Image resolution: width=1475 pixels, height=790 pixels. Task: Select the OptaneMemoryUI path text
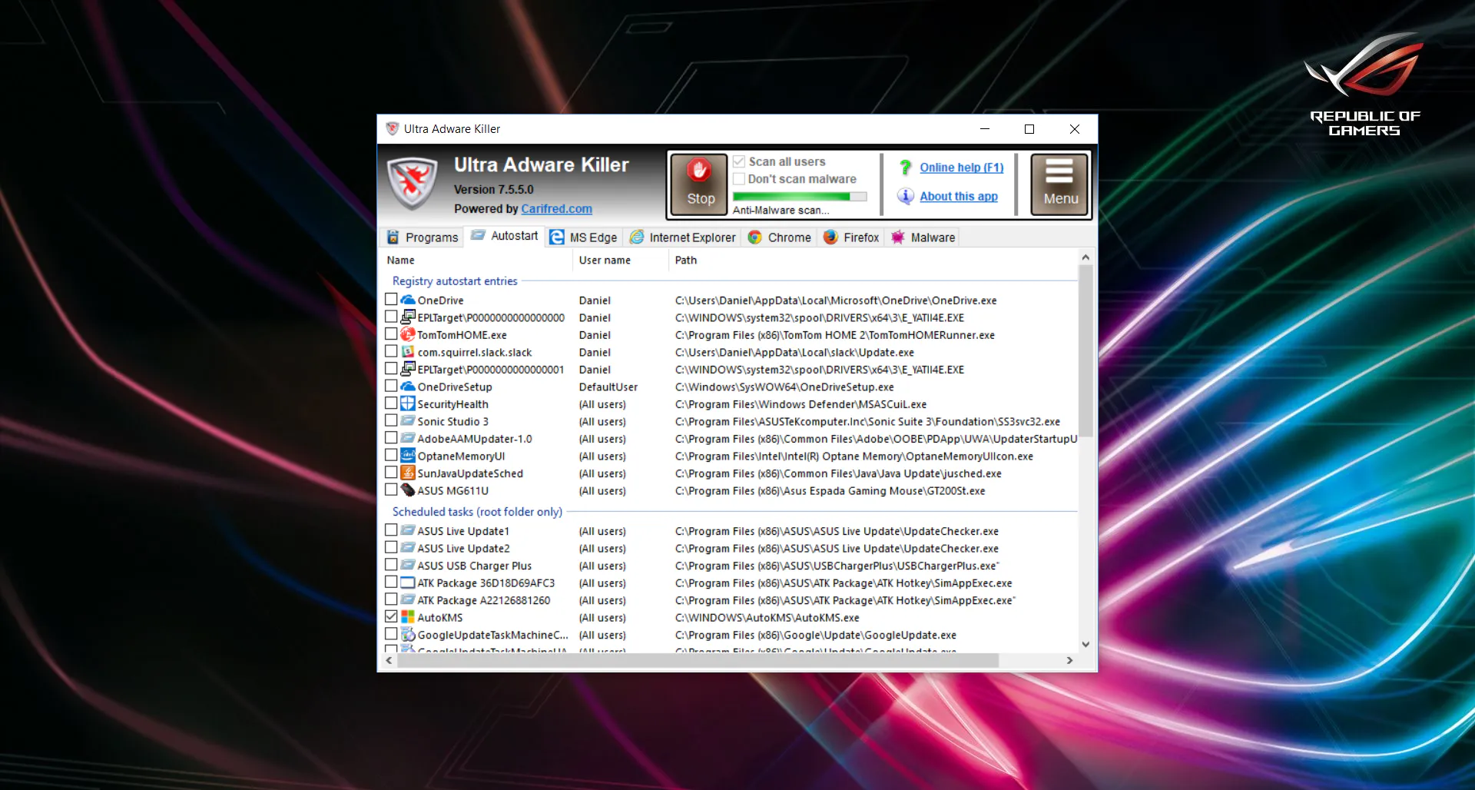point(854,456)
